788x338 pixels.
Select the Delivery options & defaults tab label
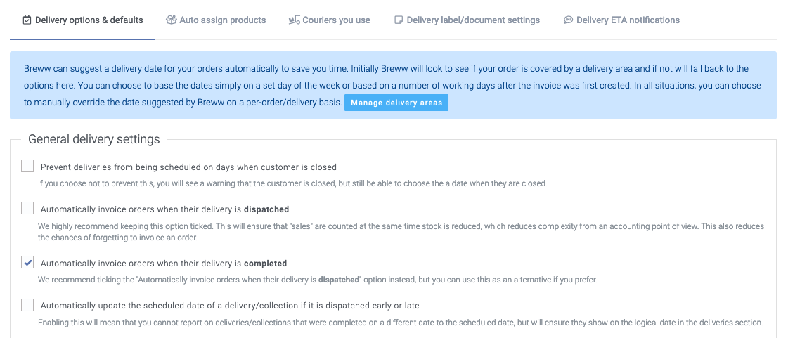click(x=89, y=20)
